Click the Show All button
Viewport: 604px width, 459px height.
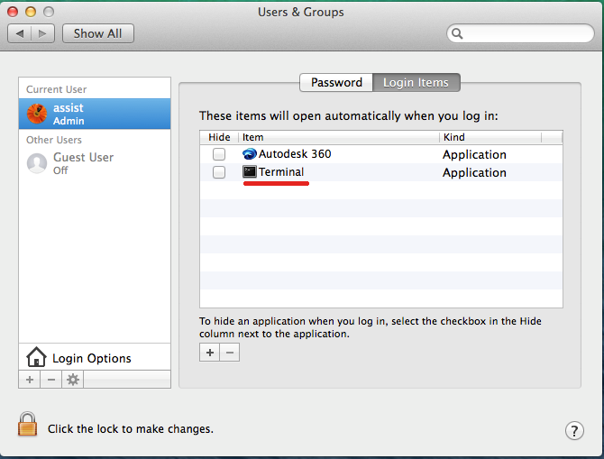click(97, 33)
